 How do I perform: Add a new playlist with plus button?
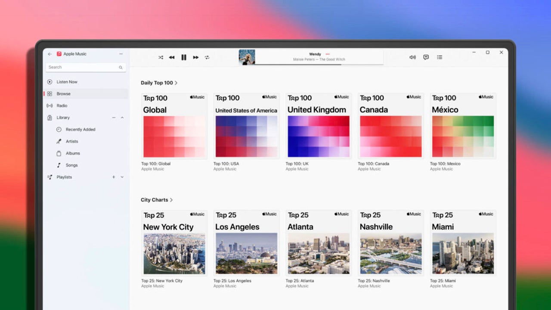pyautogui.click(x=114, y=177)
